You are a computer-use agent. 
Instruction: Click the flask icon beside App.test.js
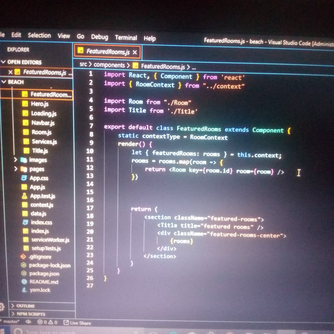24,196
